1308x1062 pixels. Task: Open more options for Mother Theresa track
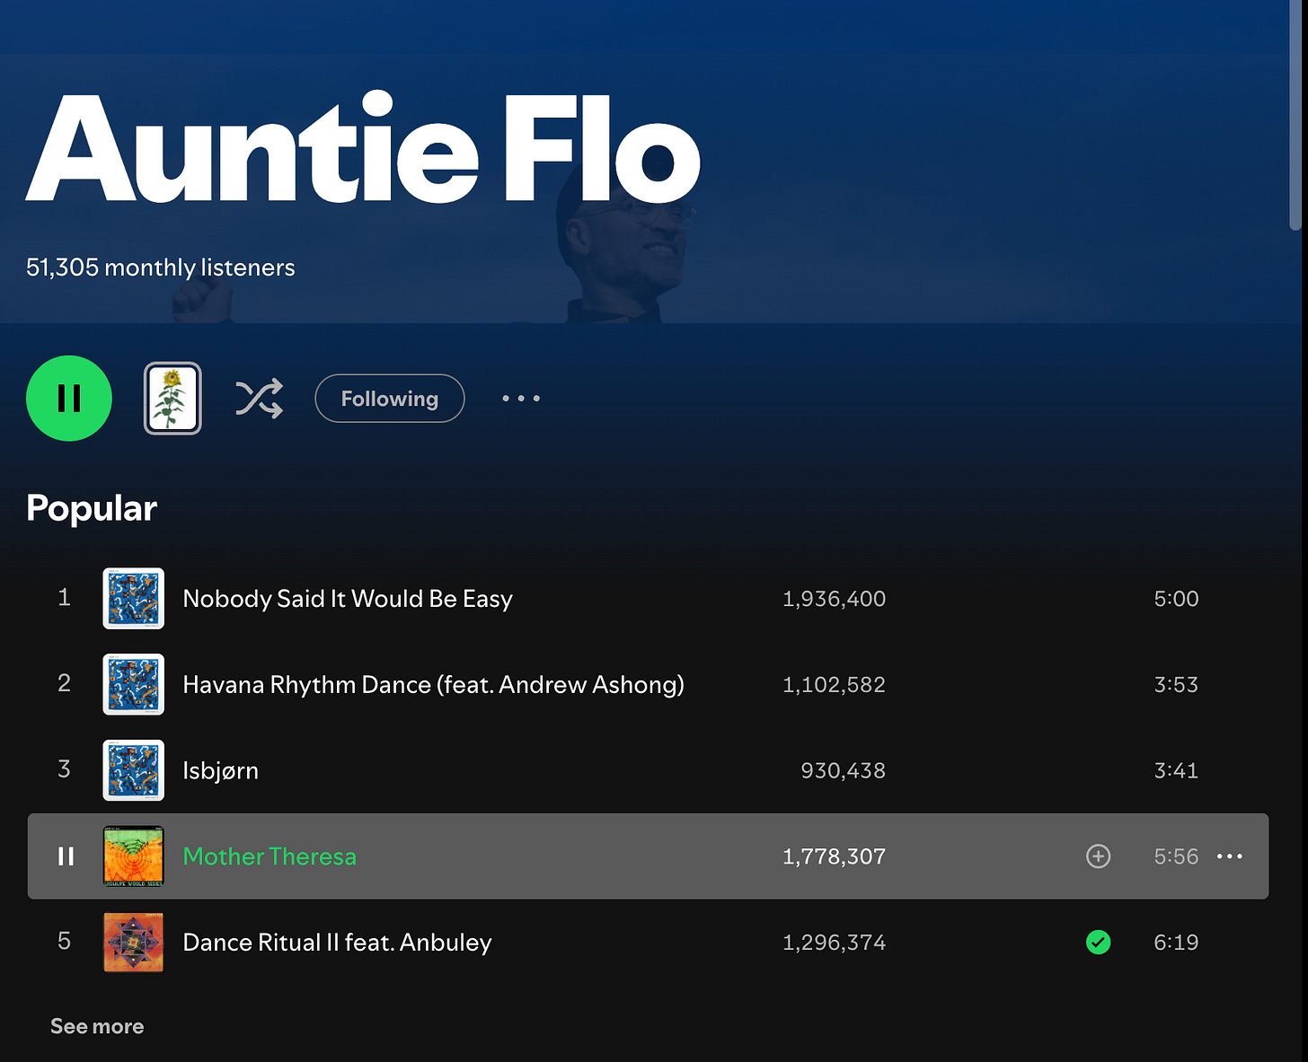click(x=1230, y=856)
